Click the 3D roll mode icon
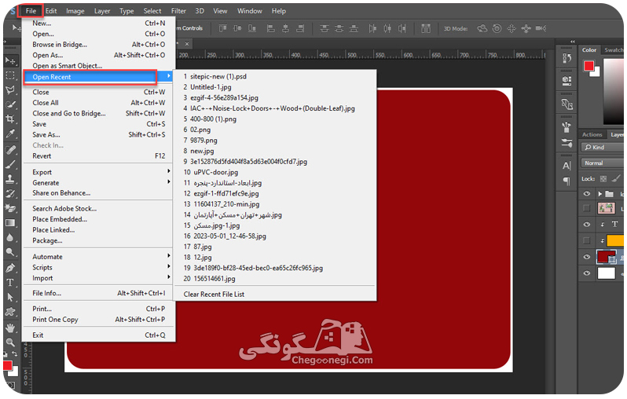 [x=497, y=28]
